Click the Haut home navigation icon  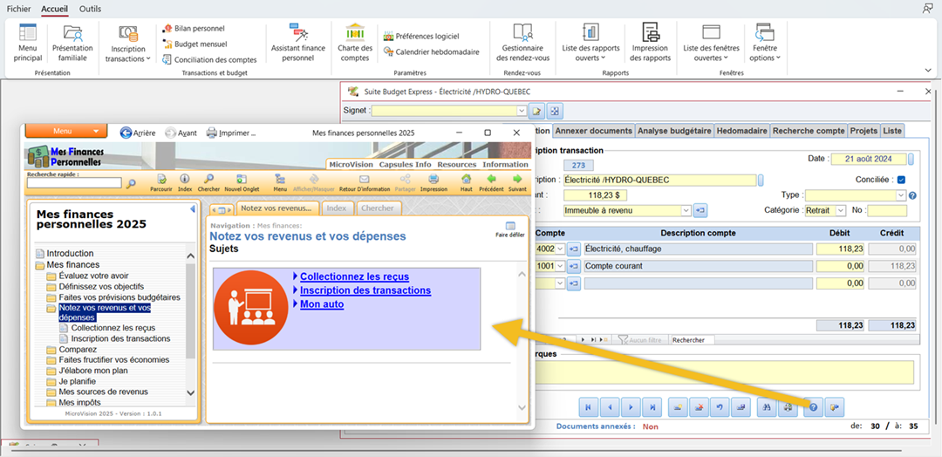[x=467, y=181]
